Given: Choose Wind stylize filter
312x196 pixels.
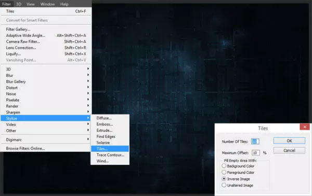Looking at the screenshot, I should (x=110, y=161).
